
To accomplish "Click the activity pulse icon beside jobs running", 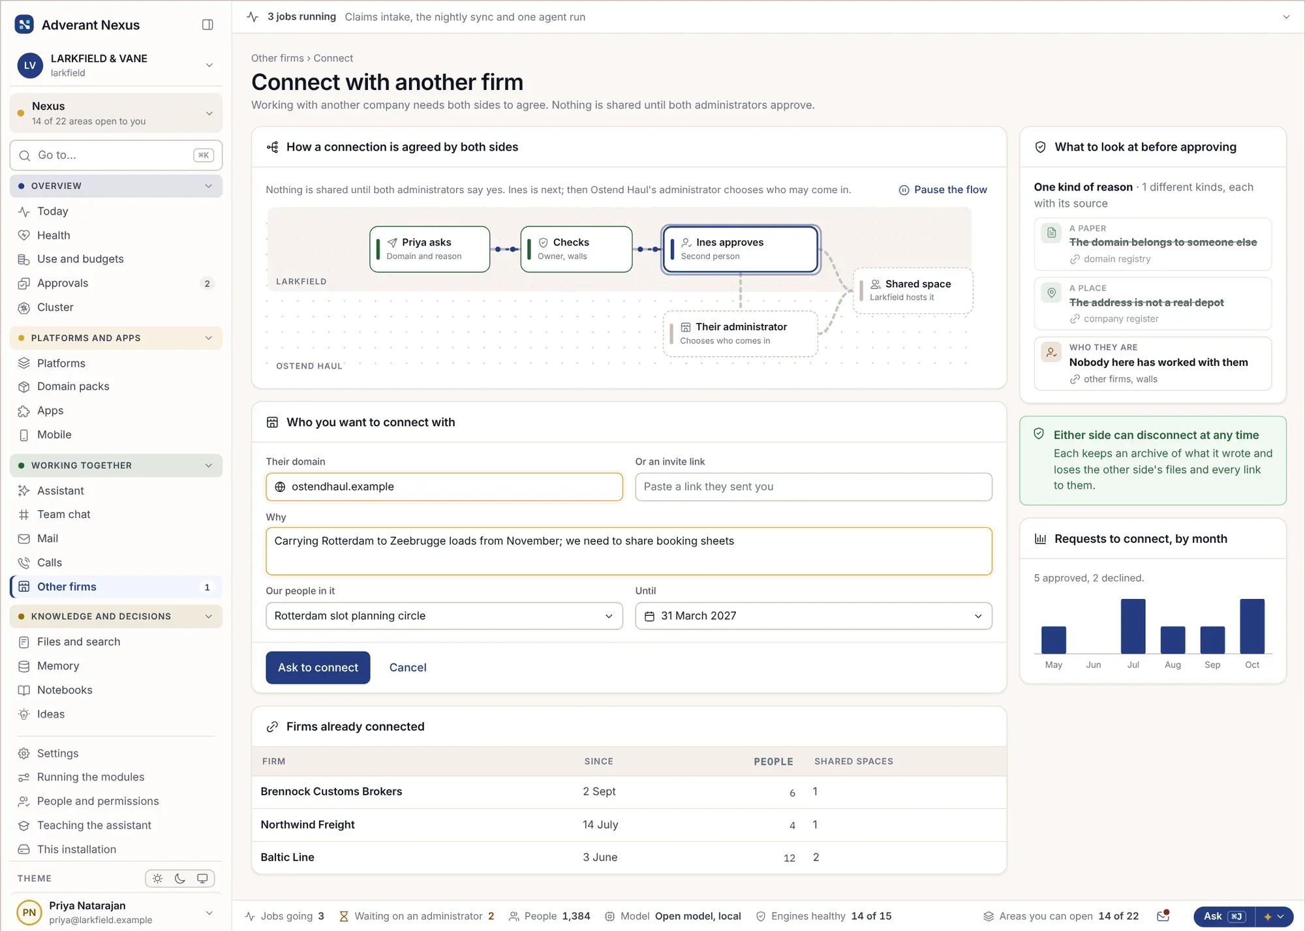I will pos(253,17).
